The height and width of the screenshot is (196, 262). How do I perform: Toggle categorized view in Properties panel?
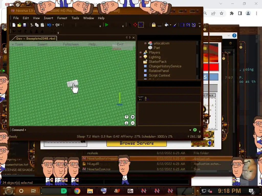tap(140, 99)
